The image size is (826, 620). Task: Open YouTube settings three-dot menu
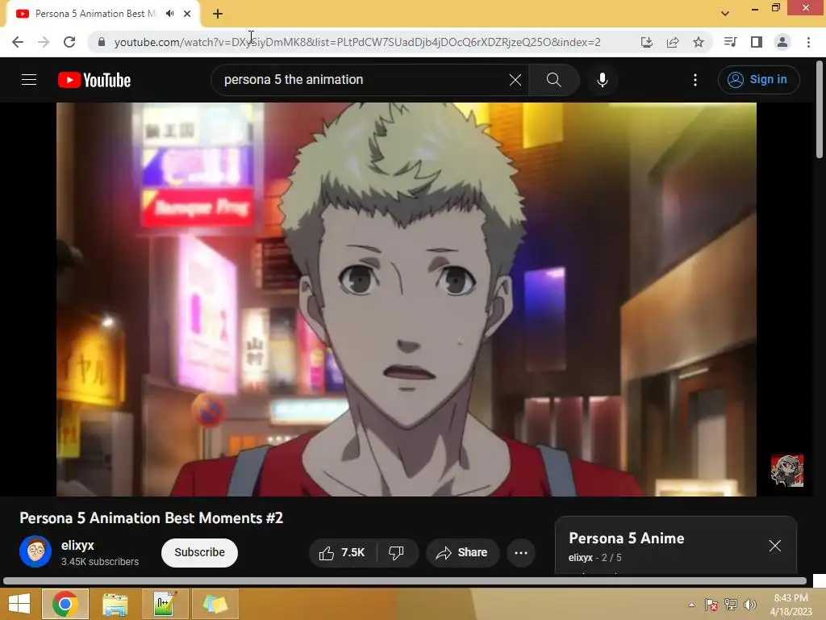click(x=695, y=80)
